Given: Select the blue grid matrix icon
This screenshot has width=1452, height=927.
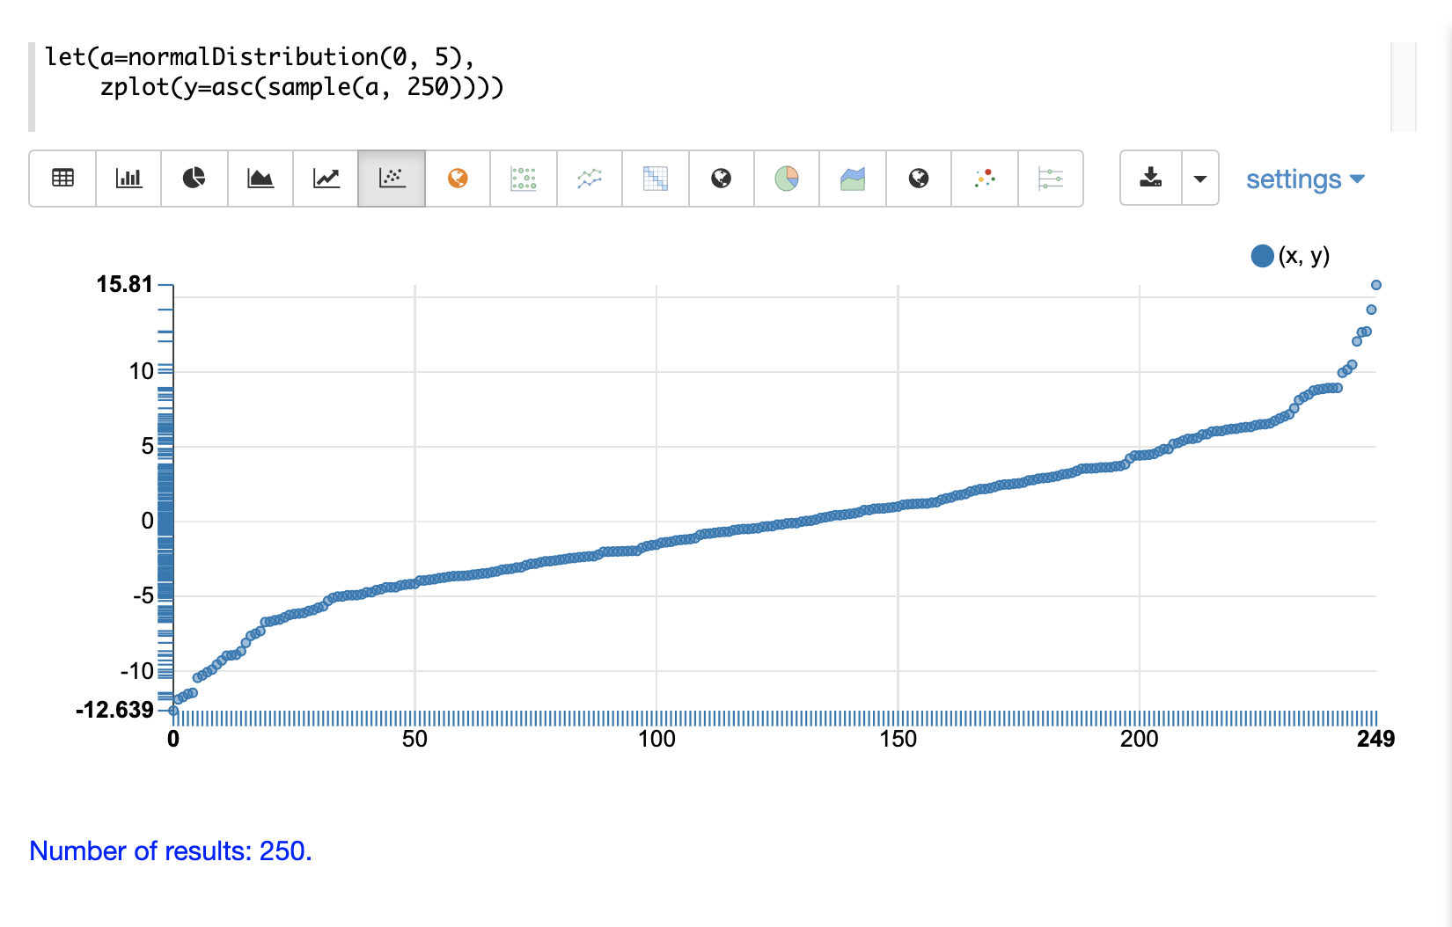Looking at the screenshot, I should pyautogui.click(x=656, y=179).
